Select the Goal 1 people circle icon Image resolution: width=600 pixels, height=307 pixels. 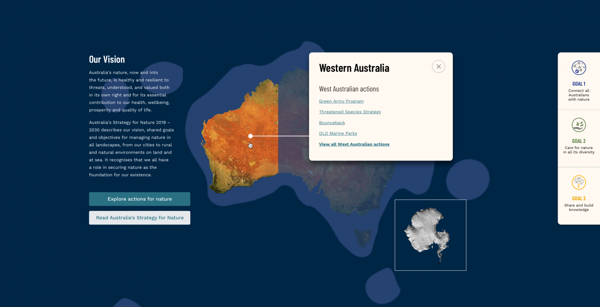[x=578, y=68]
